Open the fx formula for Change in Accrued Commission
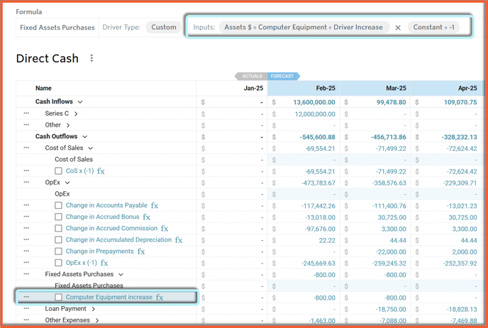 tap(165, 229)
